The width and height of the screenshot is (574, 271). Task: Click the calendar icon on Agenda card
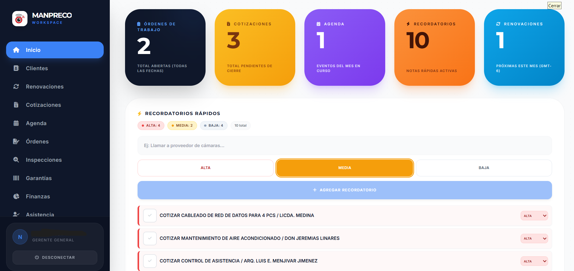pyautogui.click(x=318, y=24)
